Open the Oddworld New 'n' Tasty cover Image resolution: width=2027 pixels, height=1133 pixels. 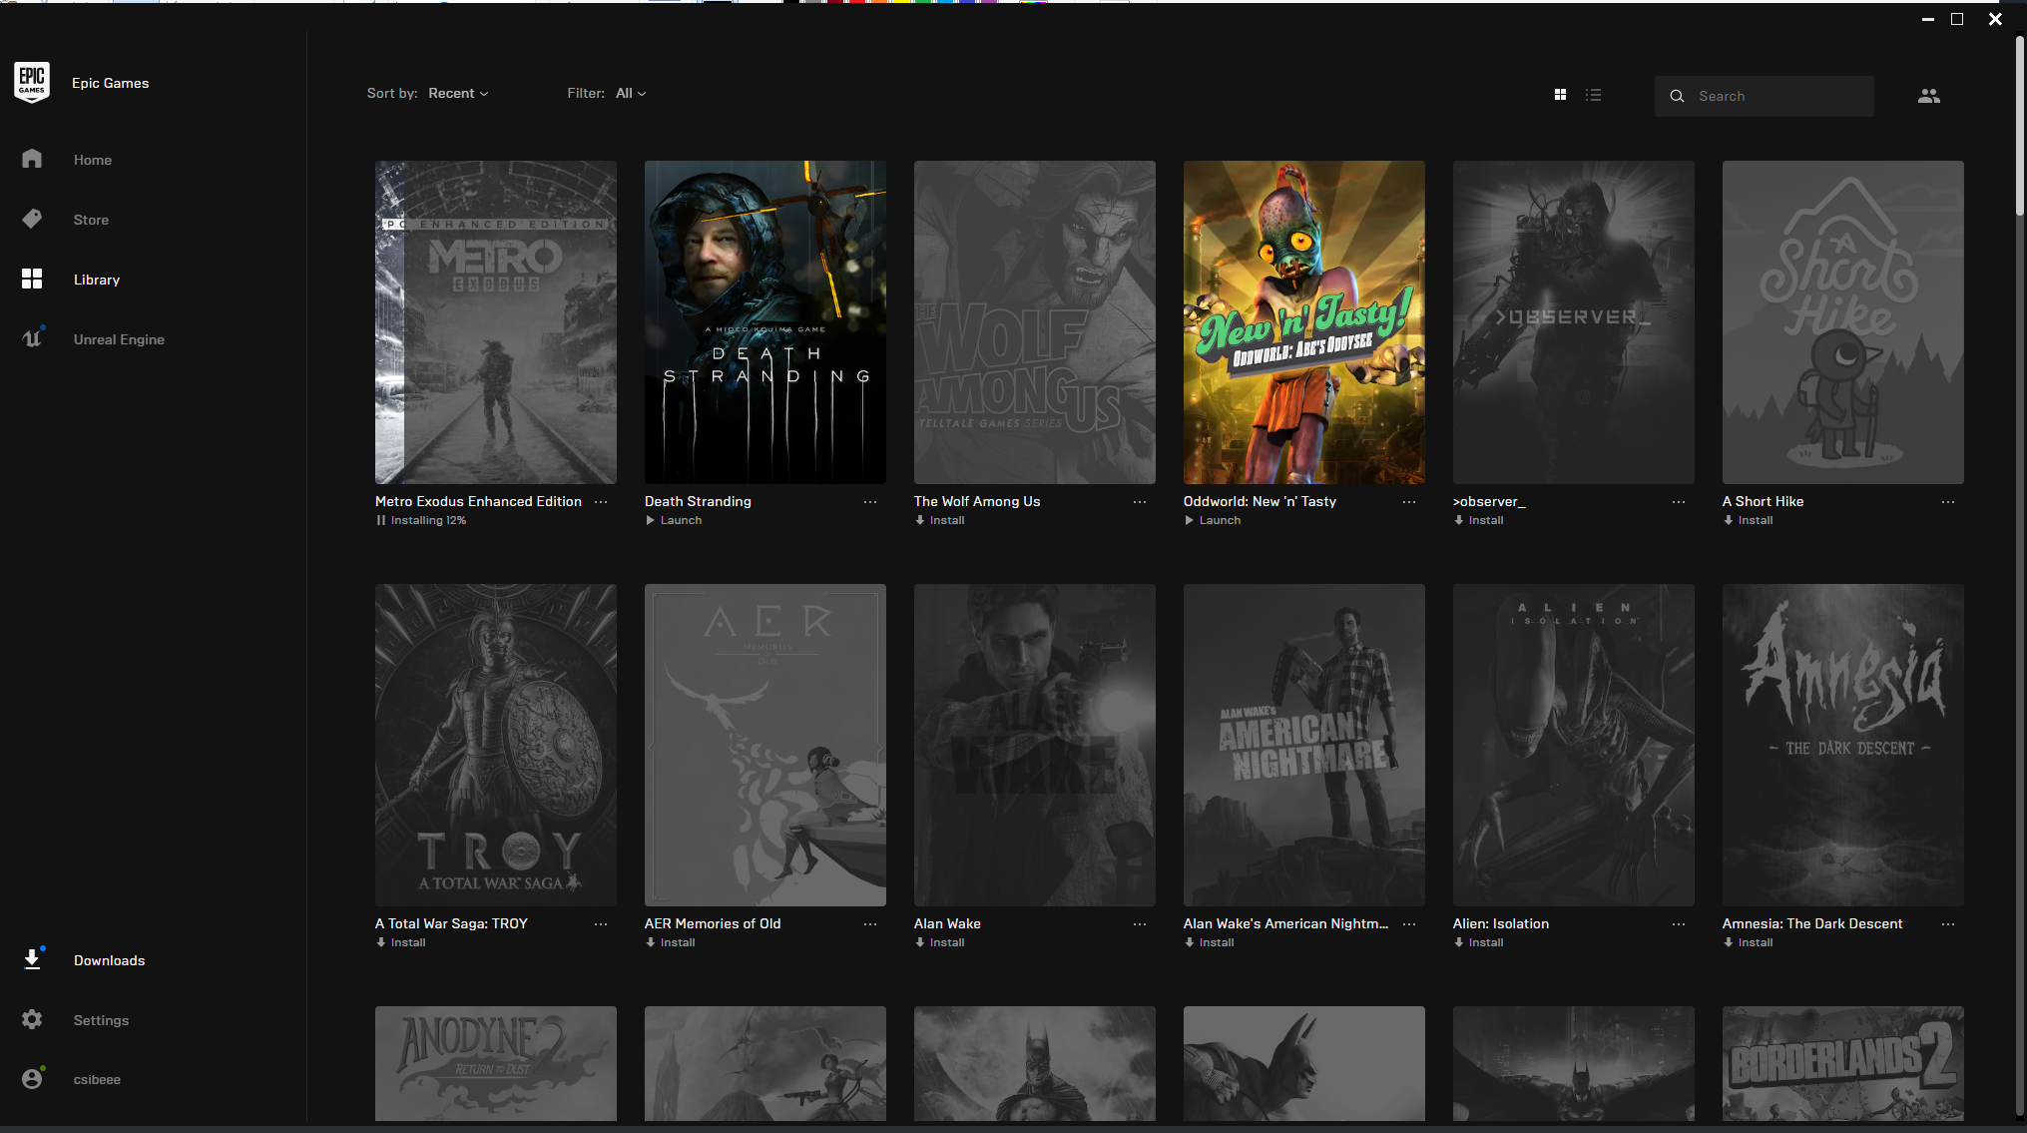tap(1304, 322)
